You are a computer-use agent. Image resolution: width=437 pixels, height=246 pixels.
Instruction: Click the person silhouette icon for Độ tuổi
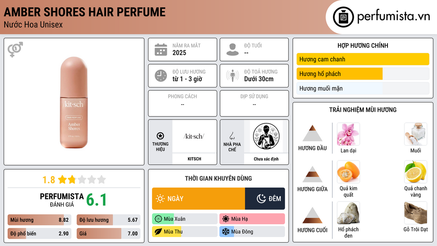coord(233,50)
